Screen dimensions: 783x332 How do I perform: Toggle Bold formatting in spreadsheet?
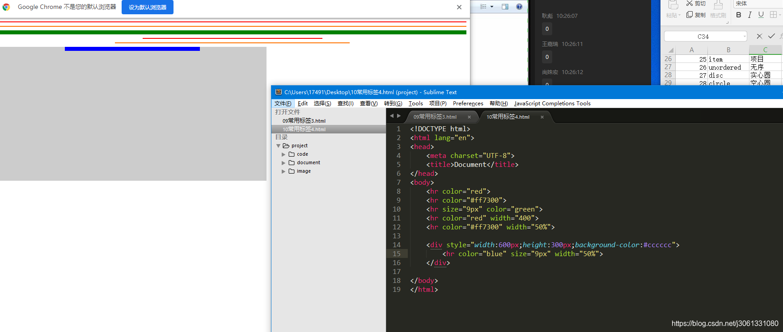pos(739,15)
